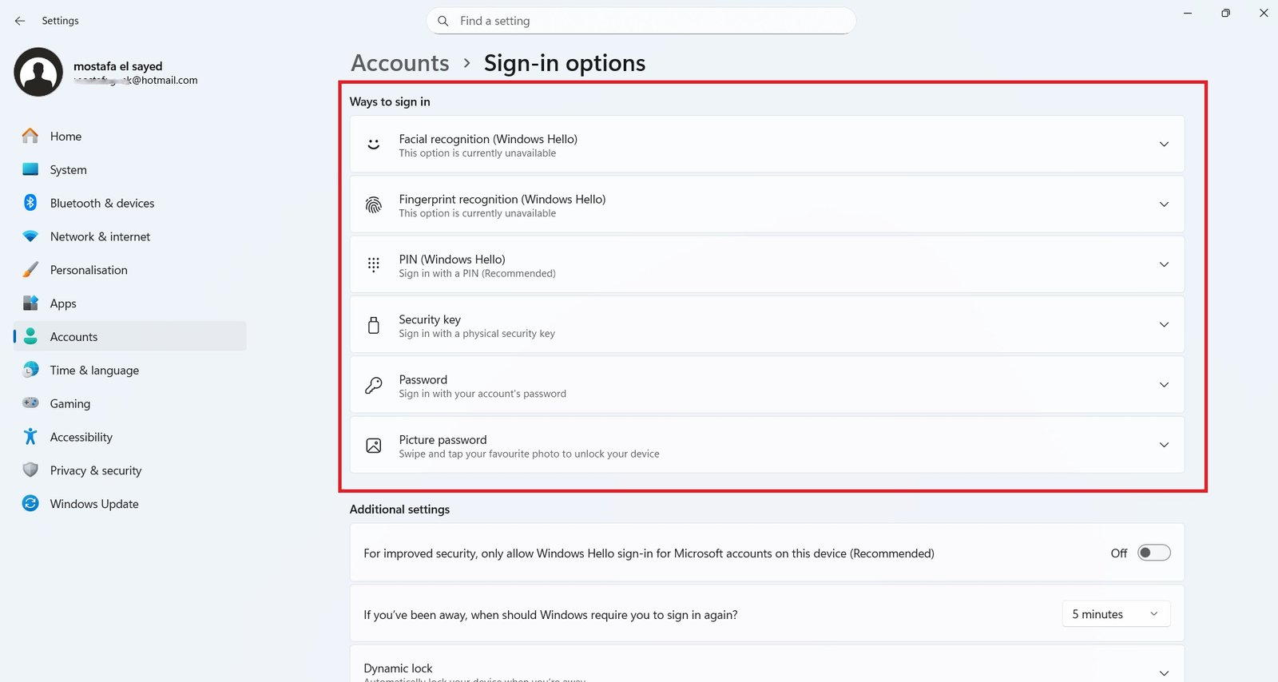Restore down the Settings window
The width and height of the screenshot is (1278, 682).
[1225, 14]
